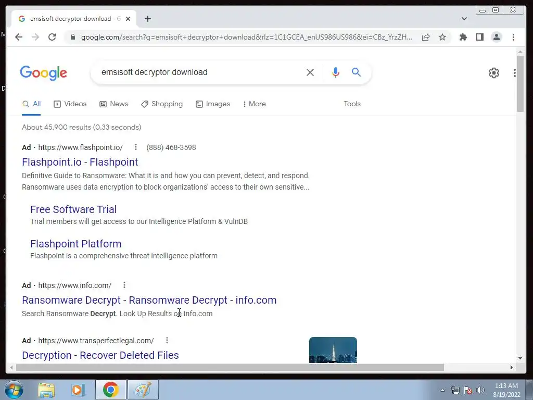Click the address bar URL
The image size is (533, 400).
click(246, 37)
